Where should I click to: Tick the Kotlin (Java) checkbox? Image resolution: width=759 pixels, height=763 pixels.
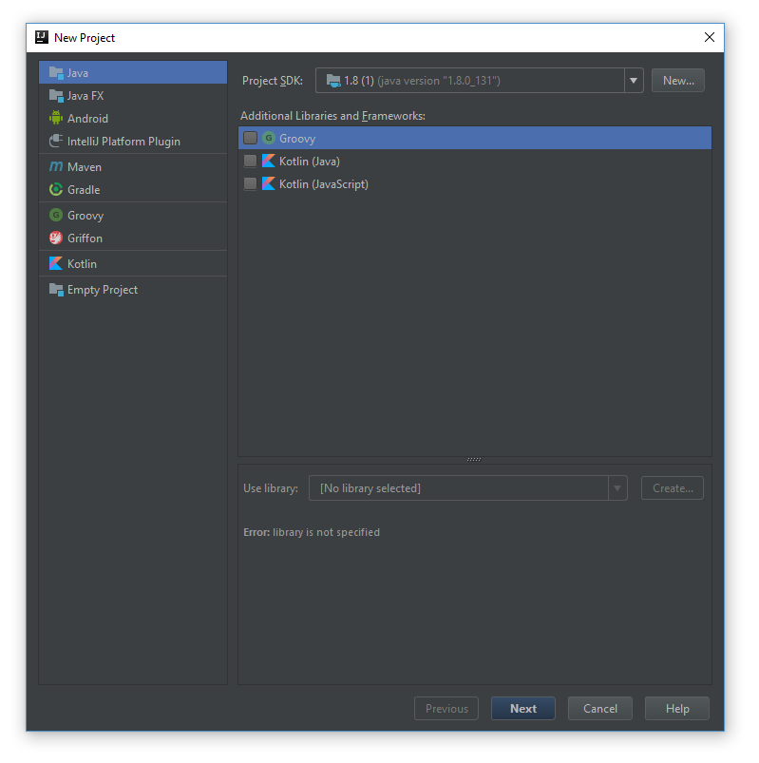[x=250, y=162]
